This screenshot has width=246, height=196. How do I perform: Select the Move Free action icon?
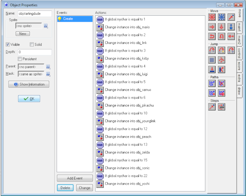click(x=221, y=17)
